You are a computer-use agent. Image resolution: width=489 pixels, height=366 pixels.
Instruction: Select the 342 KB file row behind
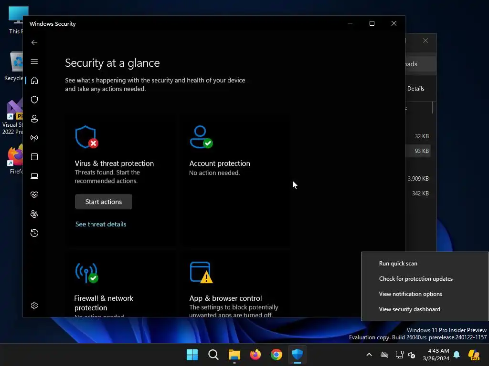(x=418, y=193)
